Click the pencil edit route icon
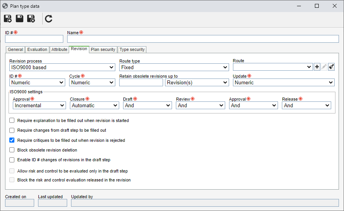This screenshot has width=344, height=211. pos(324,67)
